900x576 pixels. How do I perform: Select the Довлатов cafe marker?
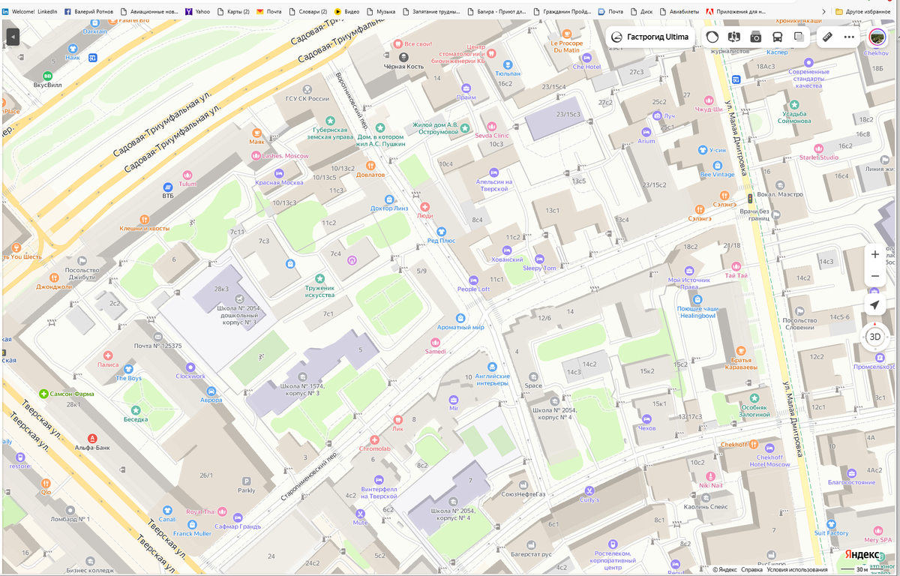click(x=370, y=166)
